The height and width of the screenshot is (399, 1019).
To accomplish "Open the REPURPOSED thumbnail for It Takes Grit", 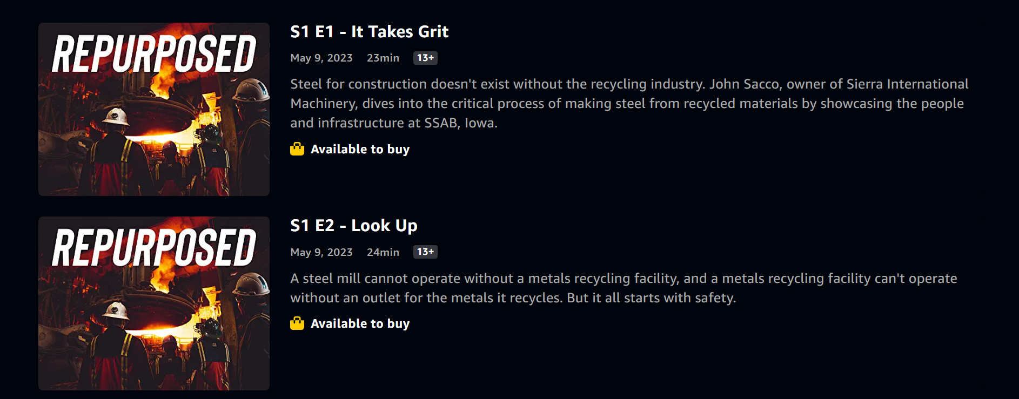I will click(153, 108).
